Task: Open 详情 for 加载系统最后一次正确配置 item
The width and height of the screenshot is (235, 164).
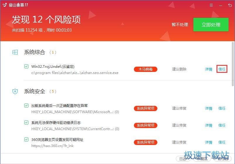Action: [x=209, y=108]
